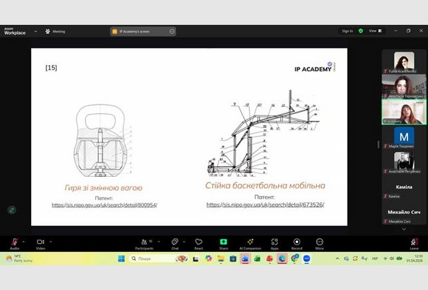This screenshot has height=290, width=428.
Task: Open Chrome from the taskbar
Action: tap(295, 258)
